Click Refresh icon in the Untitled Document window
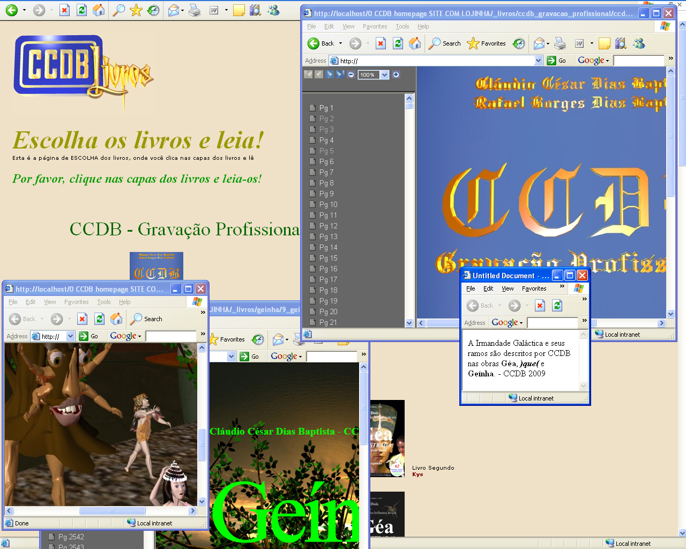 point(557,306)
